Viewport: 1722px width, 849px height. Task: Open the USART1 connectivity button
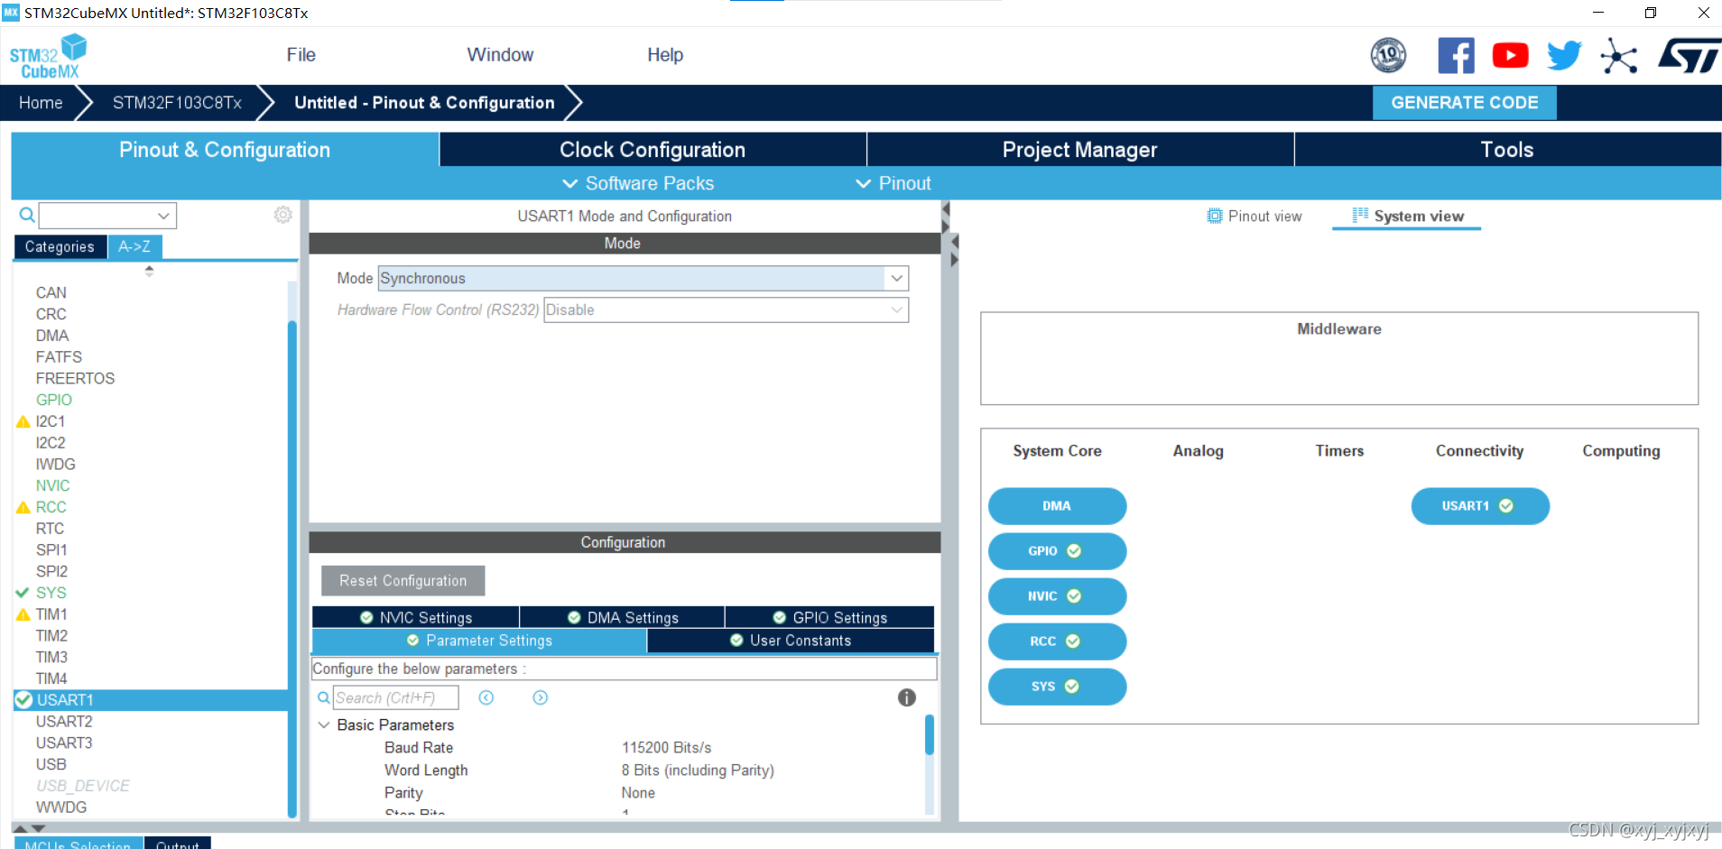point(1480,506)
